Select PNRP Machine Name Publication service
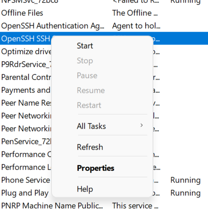208x215 pixels. point(52,206)
